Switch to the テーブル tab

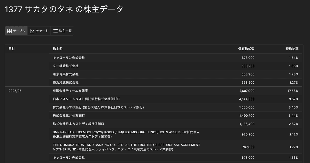click(16, 31)
